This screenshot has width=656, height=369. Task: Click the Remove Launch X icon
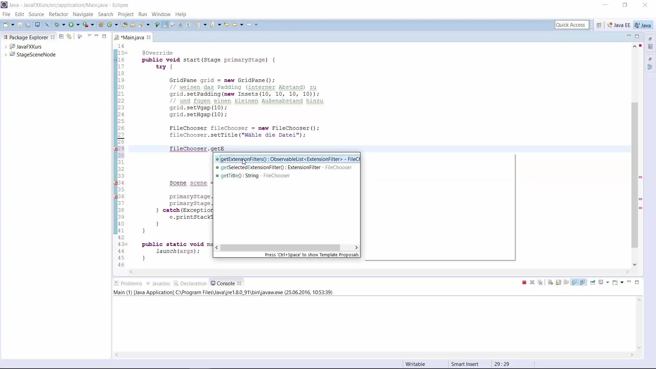532,283
